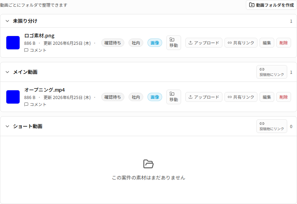Click 確認待ち tag on ロゴ素材.png

pyautogui.click(x=113, y=43)
